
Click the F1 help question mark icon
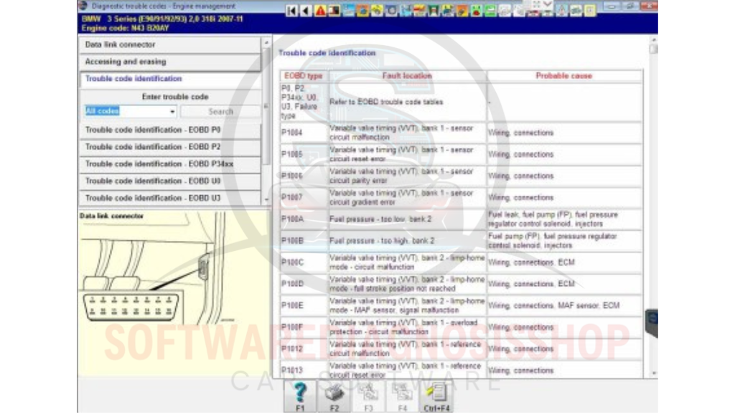[301, 394]
